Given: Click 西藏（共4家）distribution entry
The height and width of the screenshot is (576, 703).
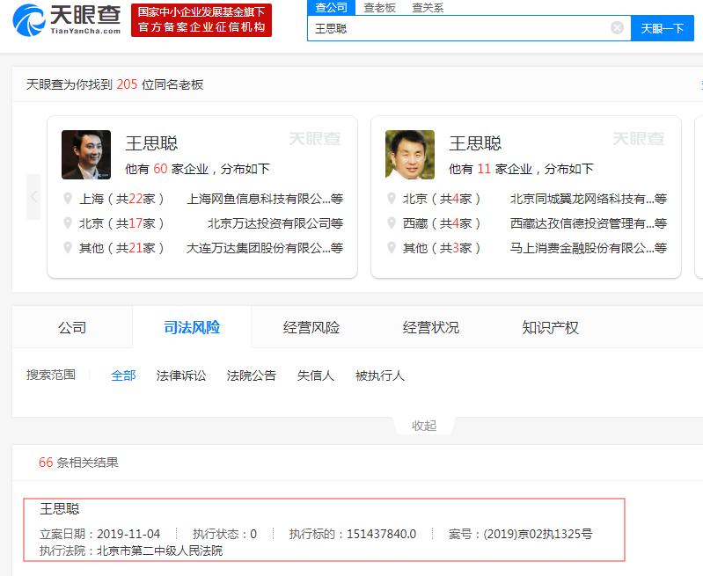Looking at the screenshot, I should (x=442, y=223).
